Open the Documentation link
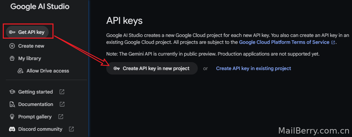352x137 pixels. point(36,105)
